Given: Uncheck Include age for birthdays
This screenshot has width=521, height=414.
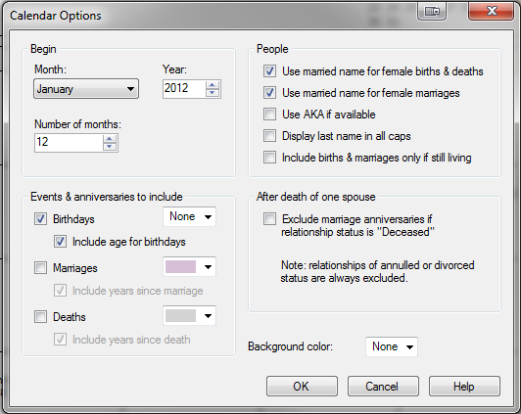Looking at the screenshot, I should (x=60, y=242).
